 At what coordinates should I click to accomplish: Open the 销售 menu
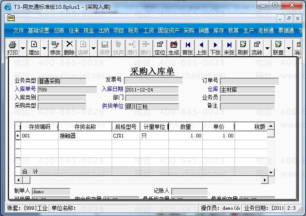[204, 30]
